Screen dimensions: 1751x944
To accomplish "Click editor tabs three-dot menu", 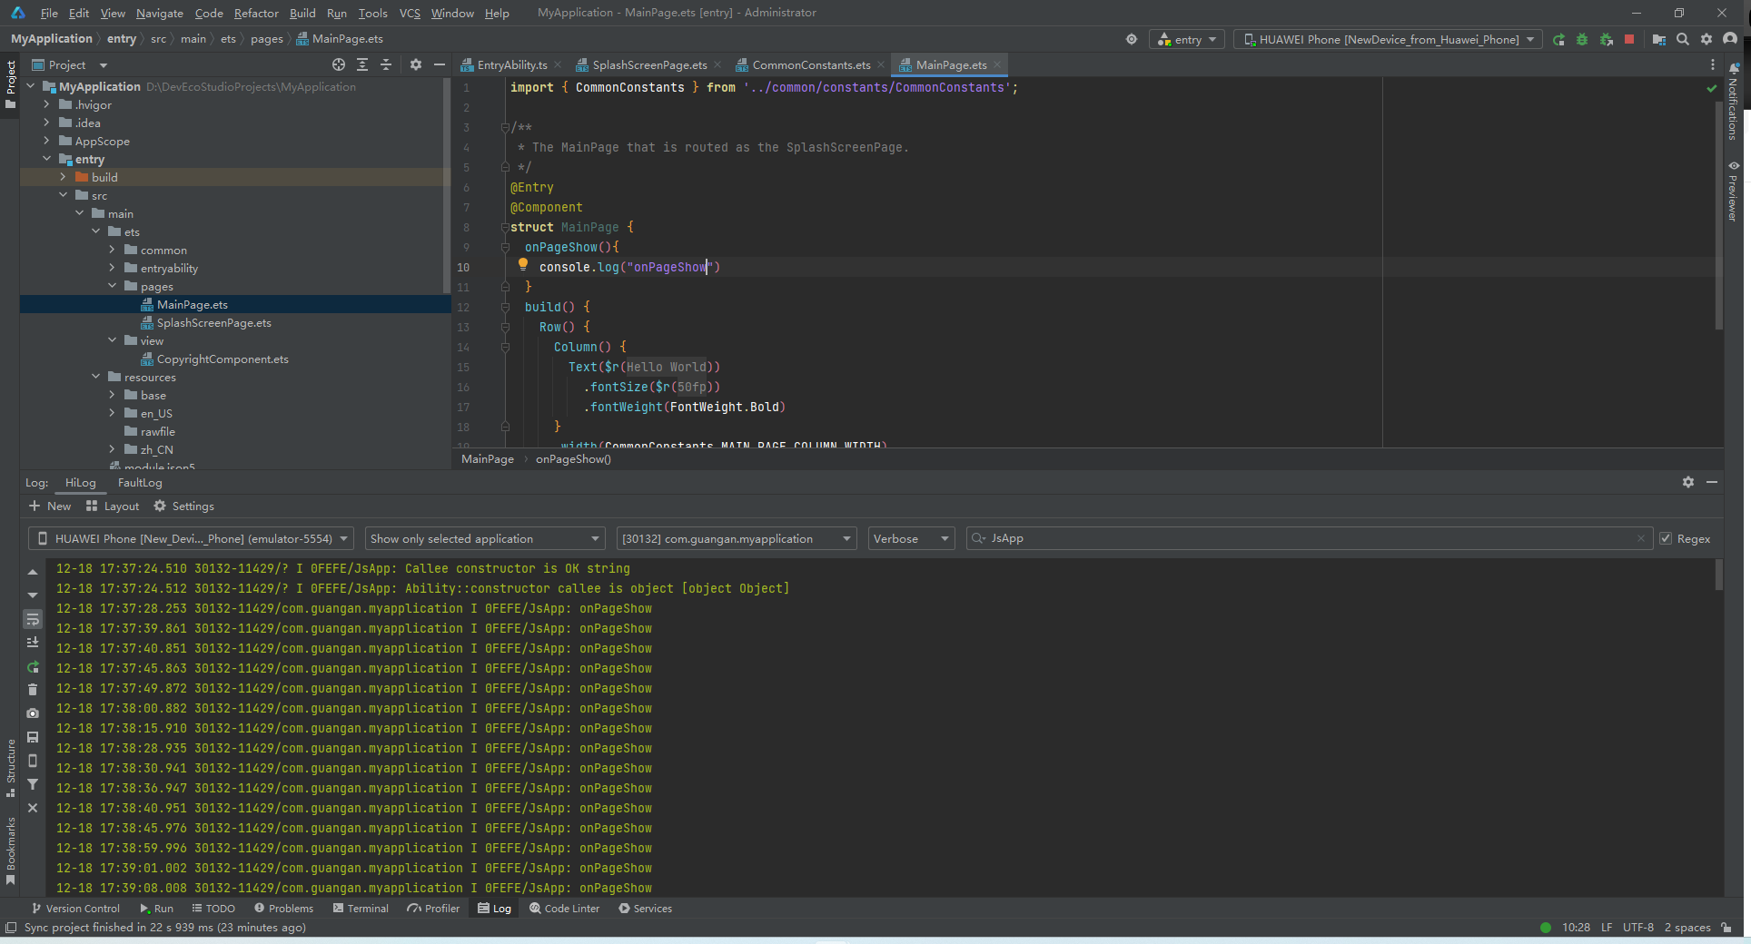I will pyautogui.click(x=1713, y=64).
